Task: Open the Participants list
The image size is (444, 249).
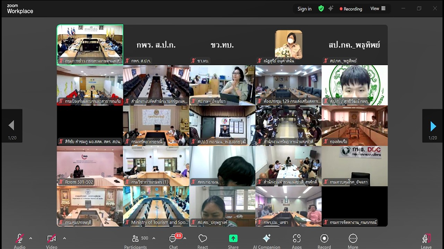Action: 136,239
